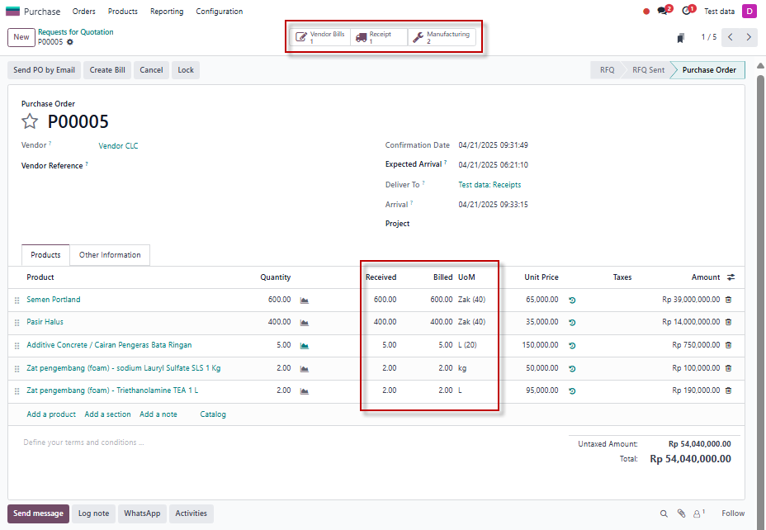Click the Create Bill button

(107, 70)
